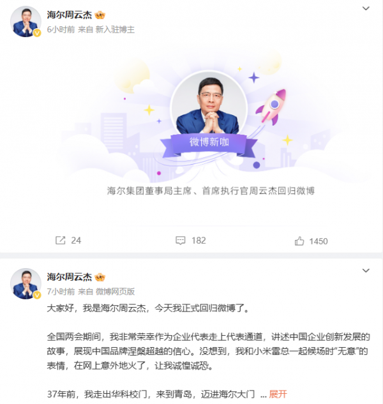Like the first post with thumbs-up icon
The height and width of the screenshot is (404, 383).
(x=299, y=241)
